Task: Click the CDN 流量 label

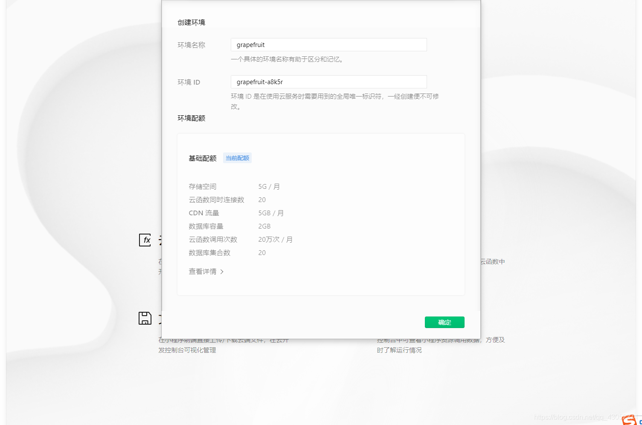Action: (204, 213)
